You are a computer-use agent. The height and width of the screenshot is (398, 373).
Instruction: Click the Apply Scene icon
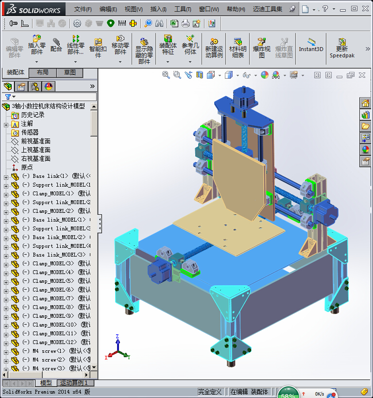276,75
